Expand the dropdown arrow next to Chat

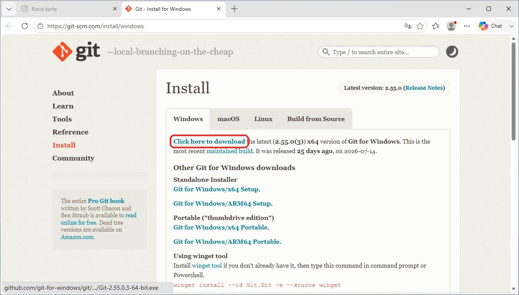511,26
